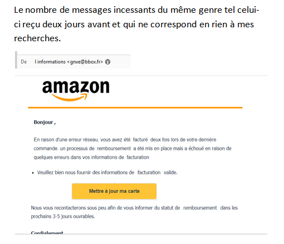Click 'remboursement' in the last paragraph

click(x=200, y=208)
